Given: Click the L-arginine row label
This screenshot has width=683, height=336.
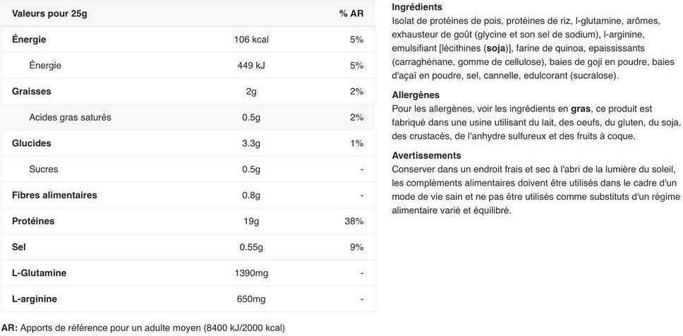Looking at the screenshot, I should (35, 299).
